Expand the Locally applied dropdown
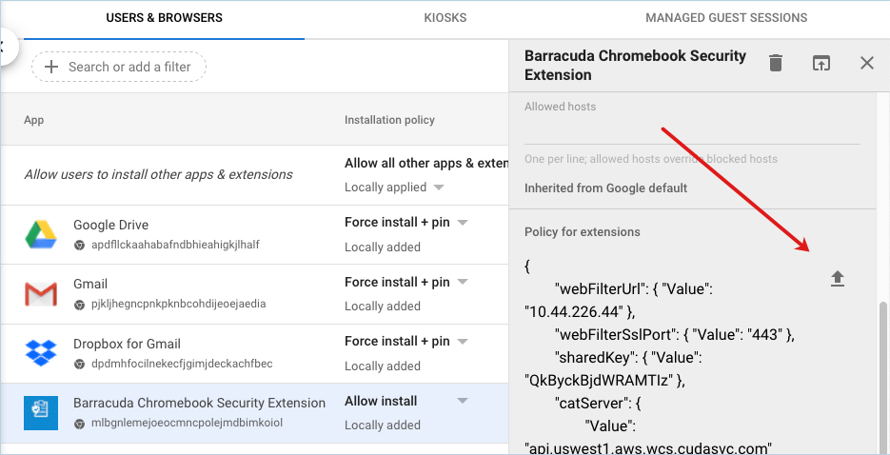 pos(438,188)
